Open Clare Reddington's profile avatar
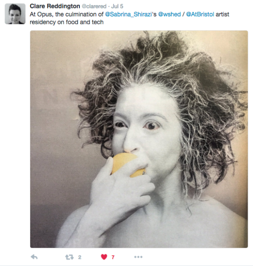 (15, 14)
